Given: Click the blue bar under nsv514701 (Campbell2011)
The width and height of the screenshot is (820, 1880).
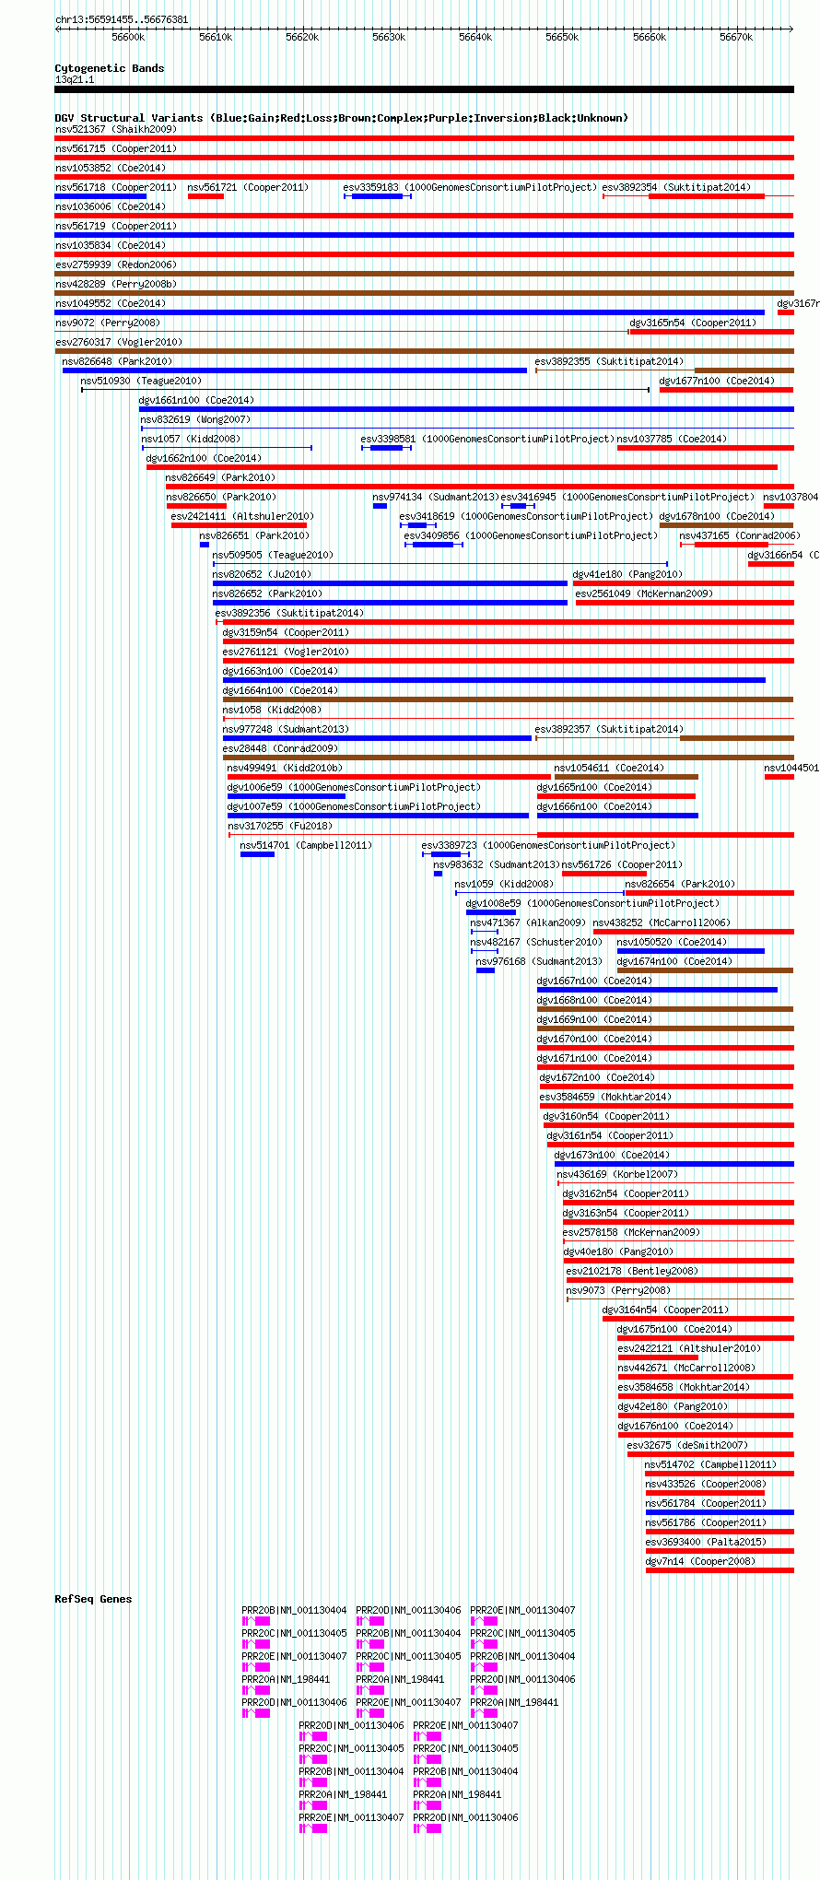Looking at the screenshot, I should coord(257,854).
